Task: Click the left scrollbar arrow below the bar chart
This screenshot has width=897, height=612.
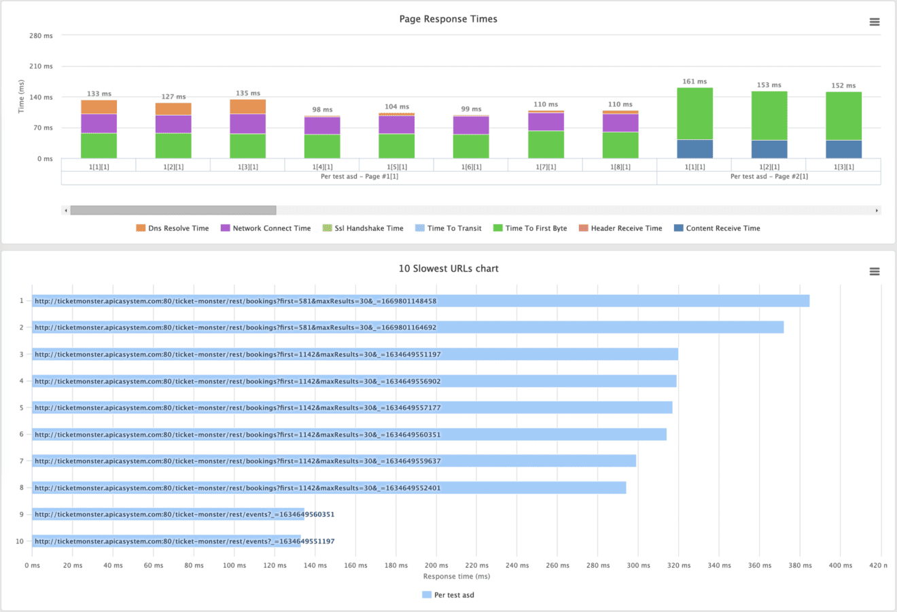Action: click(x=65, y=210)
